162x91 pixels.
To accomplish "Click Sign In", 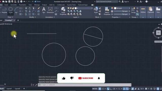I will tap(125, 2).
